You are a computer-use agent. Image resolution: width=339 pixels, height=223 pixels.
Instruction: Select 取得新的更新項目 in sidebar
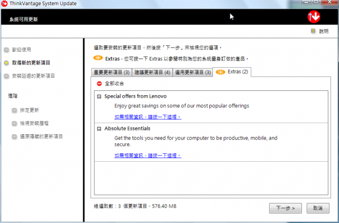pyautogui.click(x=31, y=63)
